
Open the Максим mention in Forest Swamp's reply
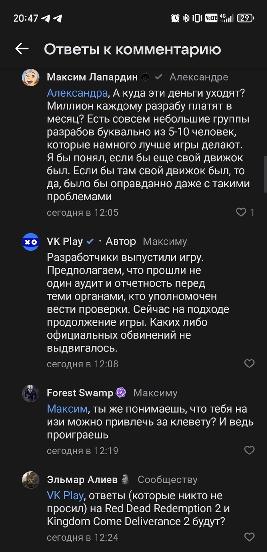coord(67,409)
